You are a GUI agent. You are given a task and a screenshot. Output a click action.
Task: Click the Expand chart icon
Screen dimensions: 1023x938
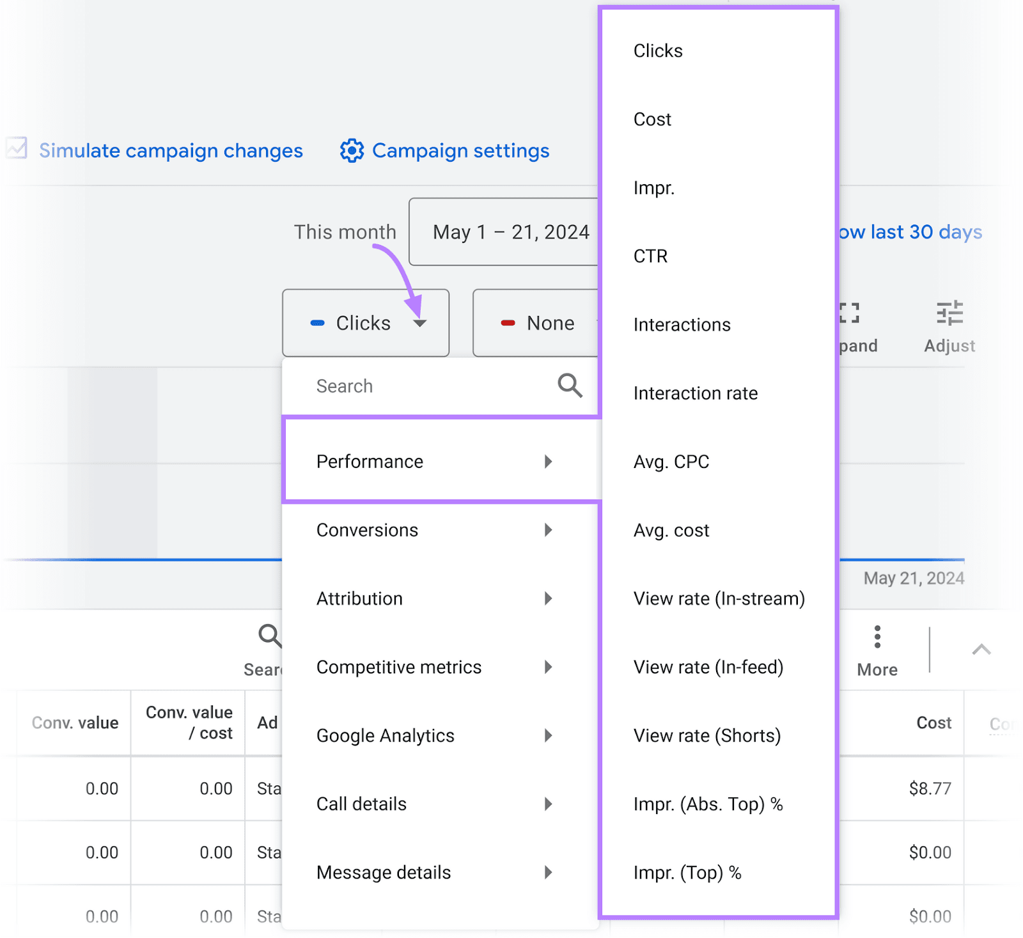[850, 313]
